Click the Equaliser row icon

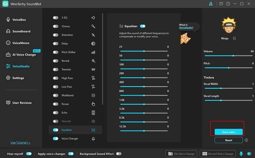pos(93,130)
